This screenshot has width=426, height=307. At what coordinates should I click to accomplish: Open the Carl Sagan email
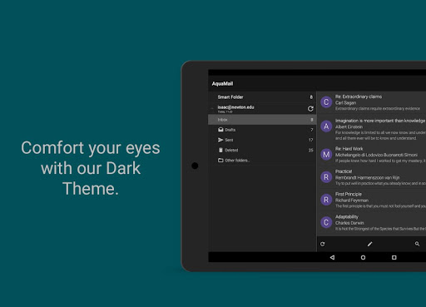(371, 102)
